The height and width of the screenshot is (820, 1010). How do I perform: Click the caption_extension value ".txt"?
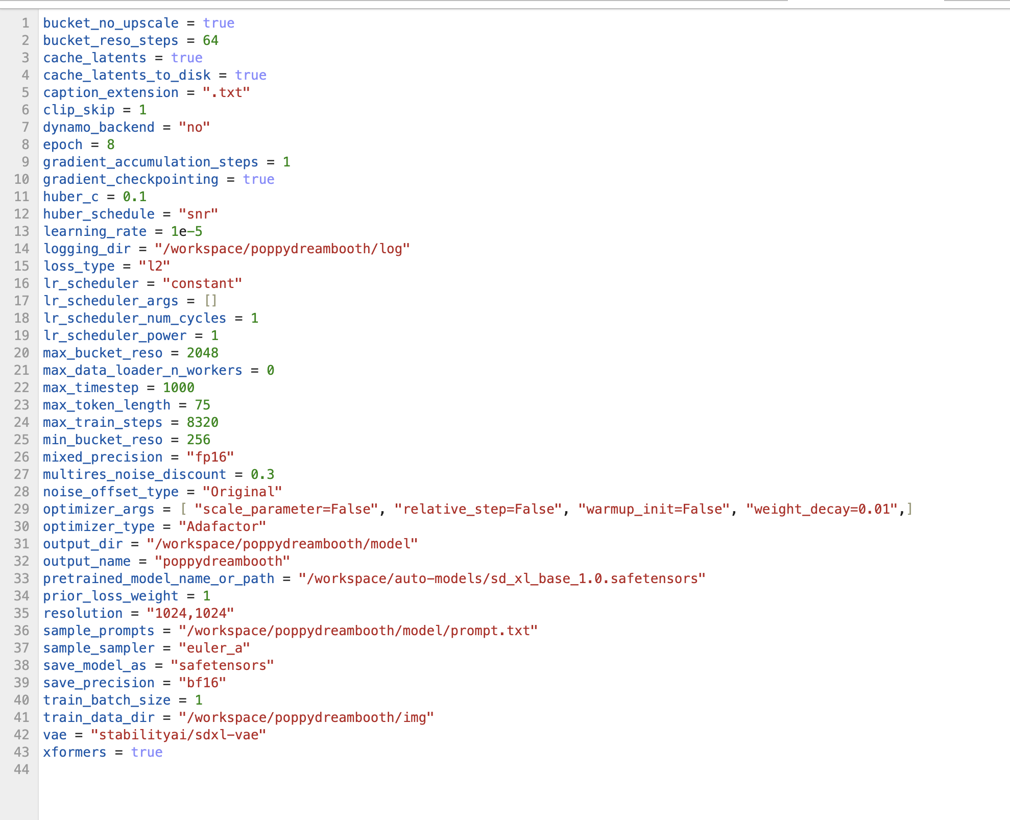pos(226,92)
